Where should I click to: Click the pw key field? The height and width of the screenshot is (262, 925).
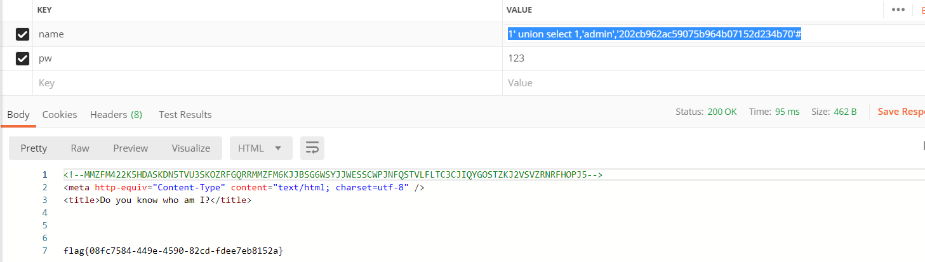267,58
